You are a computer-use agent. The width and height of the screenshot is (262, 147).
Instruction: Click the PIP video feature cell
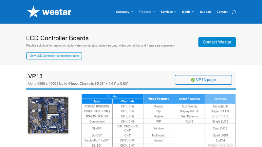pos(159,121)
